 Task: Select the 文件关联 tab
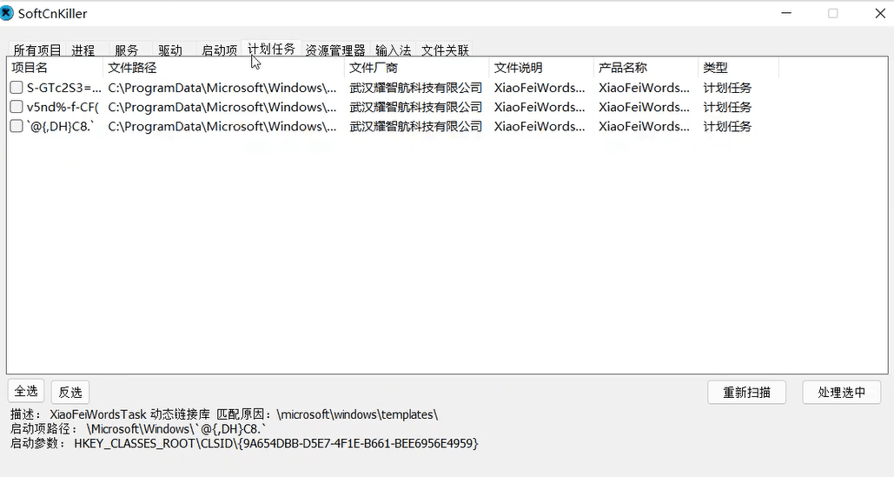445,50
